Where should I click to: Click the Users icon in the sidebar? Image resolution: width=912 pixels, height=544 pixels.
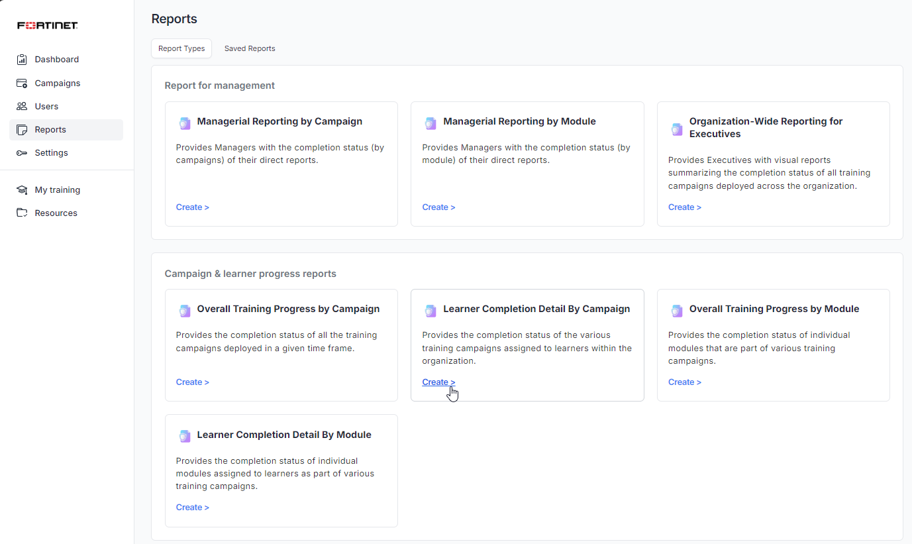click(22, 106)
